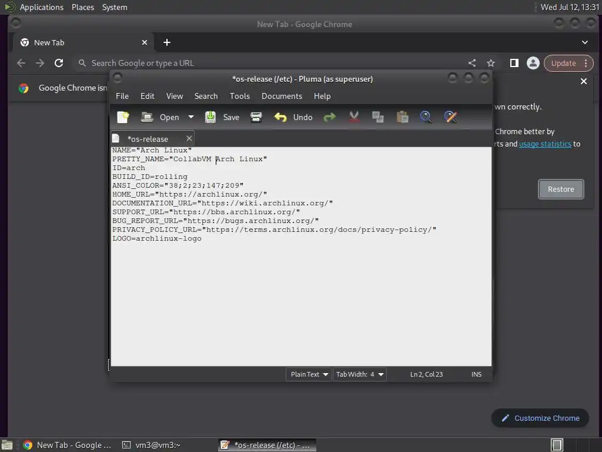Close the New Tab tab in Chrome
The width and height of the screenshot is (602, 452).
point(145,42)
